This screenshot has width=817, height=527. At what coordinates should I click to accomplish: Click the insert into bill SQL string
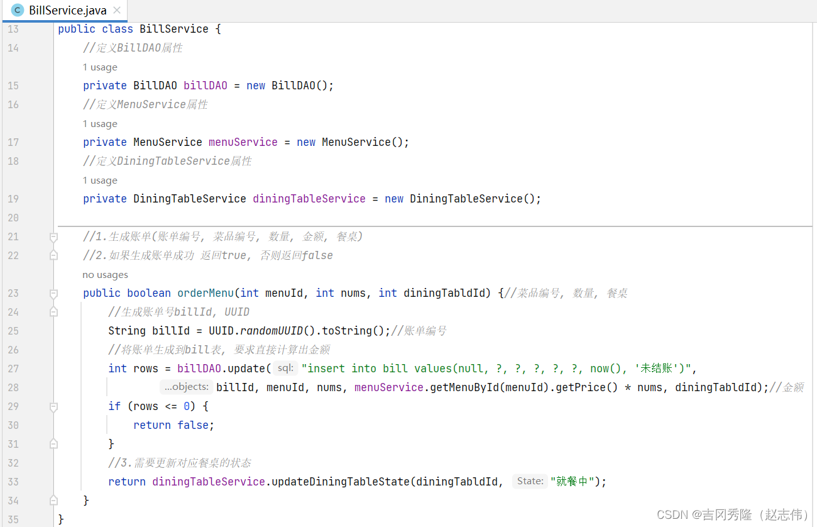click(496, 369)
